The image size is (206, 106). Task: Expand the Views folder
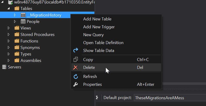tap(9, 28)
